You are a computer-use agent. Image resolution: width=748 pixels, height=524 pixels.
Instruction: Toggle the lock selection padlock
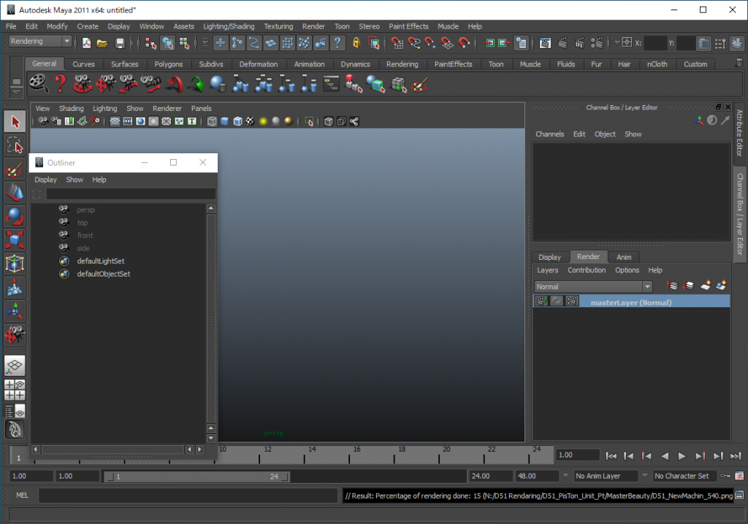[x=356, y=43]
